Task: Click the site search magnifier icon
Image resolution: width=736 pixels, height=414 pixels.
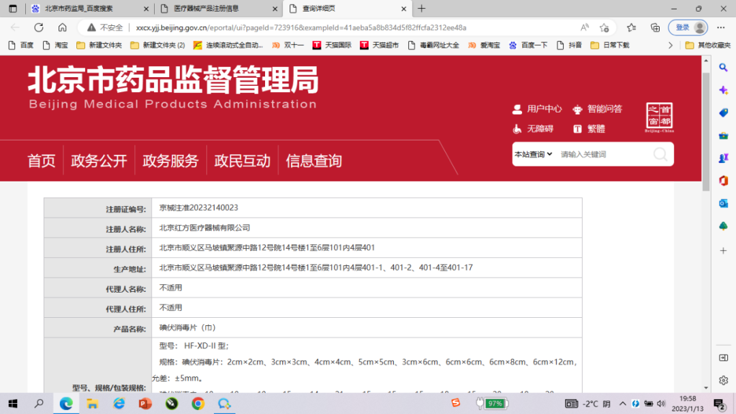Action: pos(660,154)
